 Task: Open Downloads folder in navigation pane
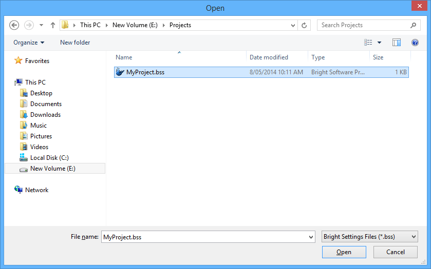pos(45,115)
